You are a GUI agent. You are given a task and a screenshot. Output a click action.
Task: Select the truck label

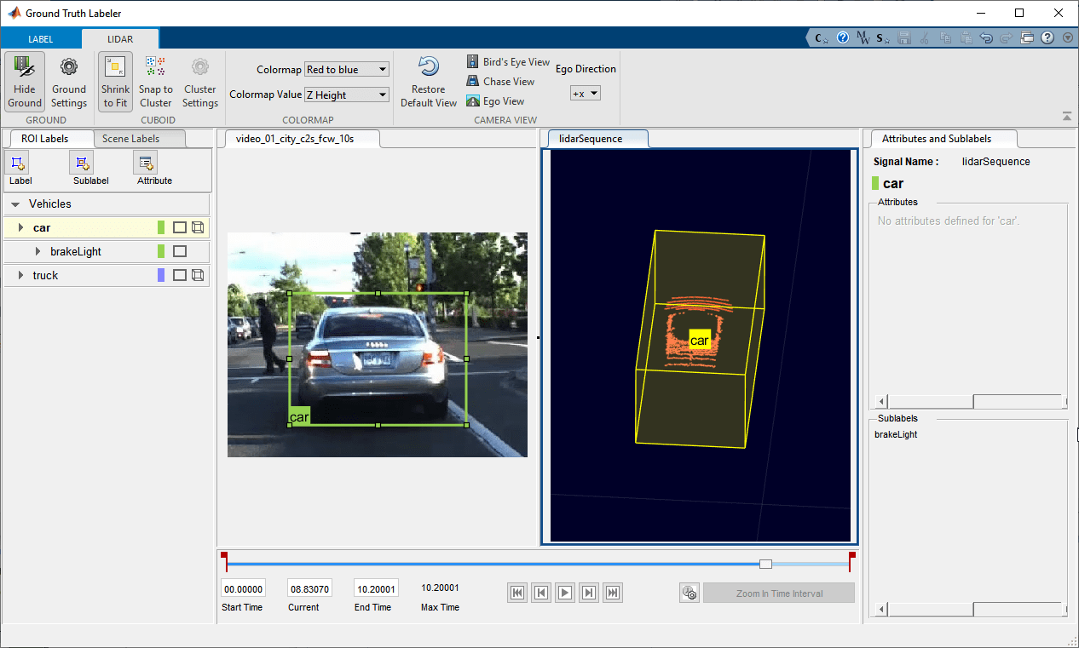[45, 275]
